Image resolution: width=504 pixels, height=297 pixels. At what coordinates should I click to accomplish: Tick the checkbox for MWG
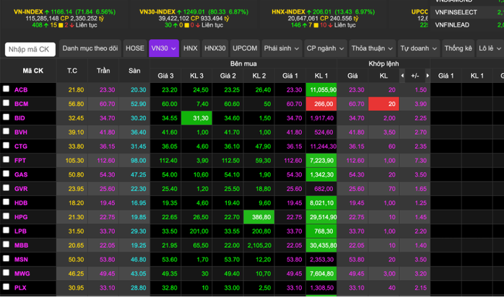pos(6,272)
